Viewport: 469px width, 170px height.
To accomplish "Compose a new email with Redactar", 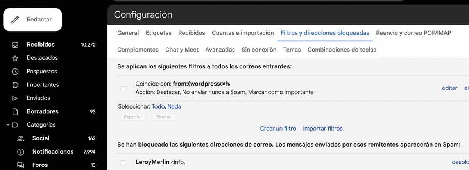I will click(x=33, y=20).
